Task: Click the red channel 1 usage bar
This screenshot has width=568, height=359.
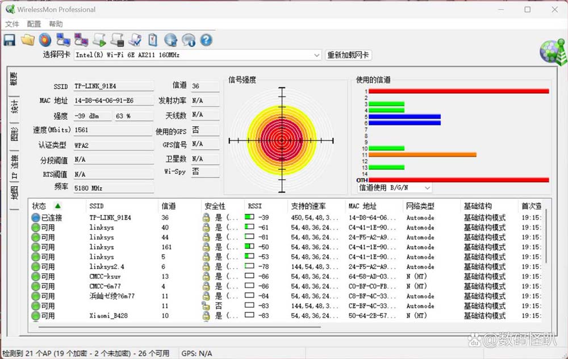Action: tap(459, 91)
